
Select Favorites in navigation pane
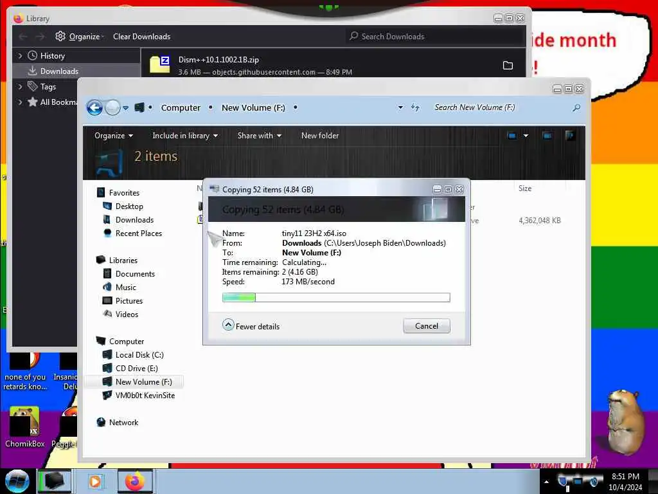tap(124, 193)
